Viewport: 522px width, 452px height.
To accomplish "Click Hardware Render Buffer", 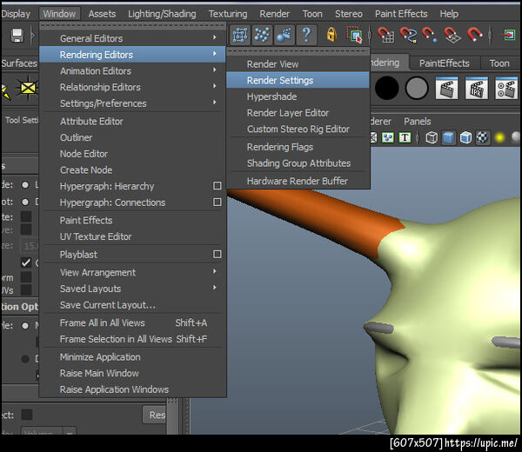I will click(x=298, y=181).
